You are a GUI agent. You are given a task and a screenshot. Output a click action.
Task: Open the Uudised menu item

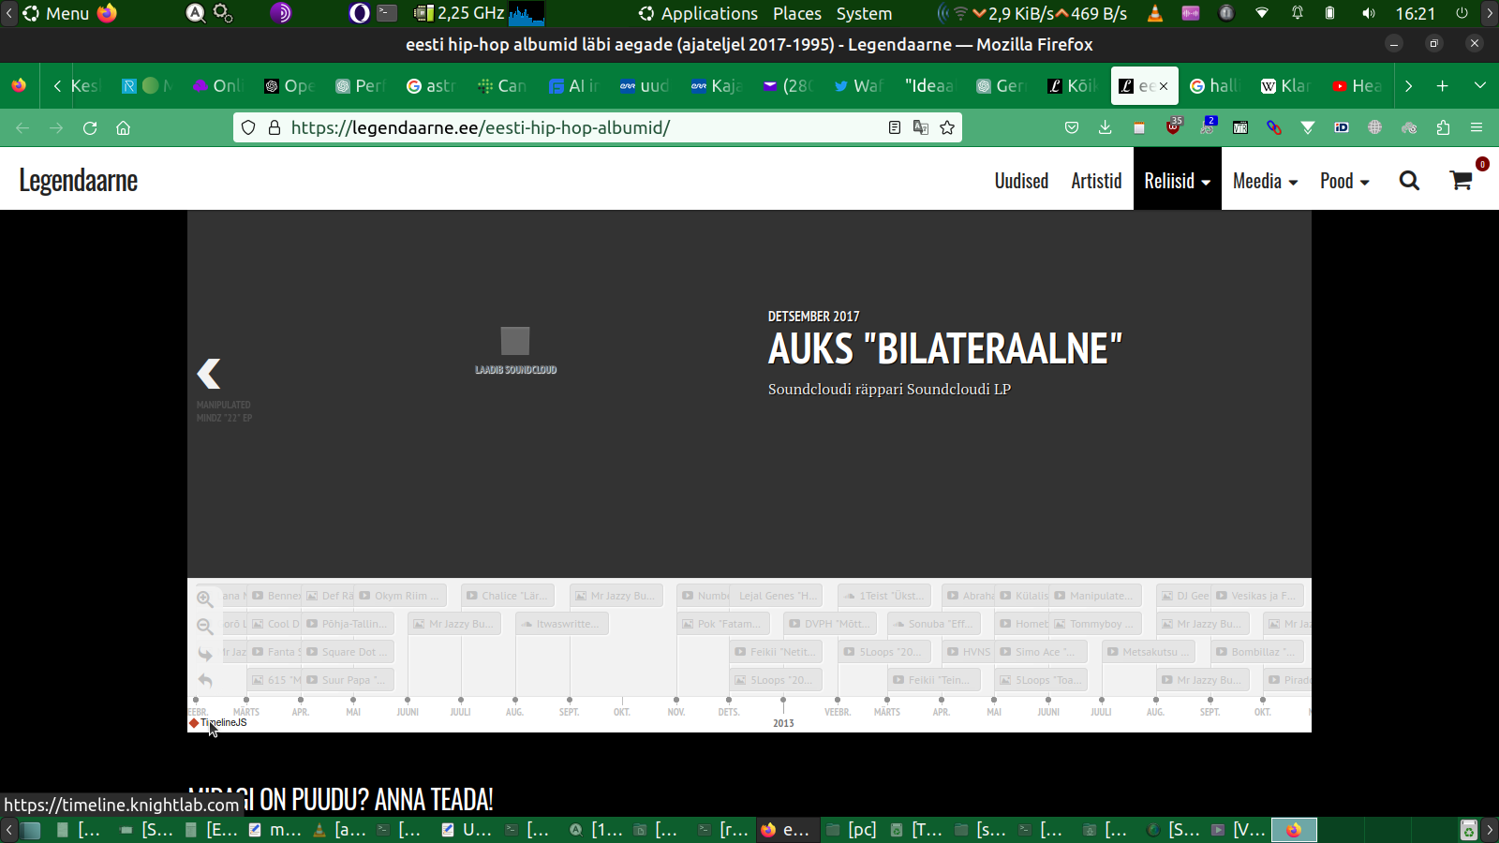1021,181
